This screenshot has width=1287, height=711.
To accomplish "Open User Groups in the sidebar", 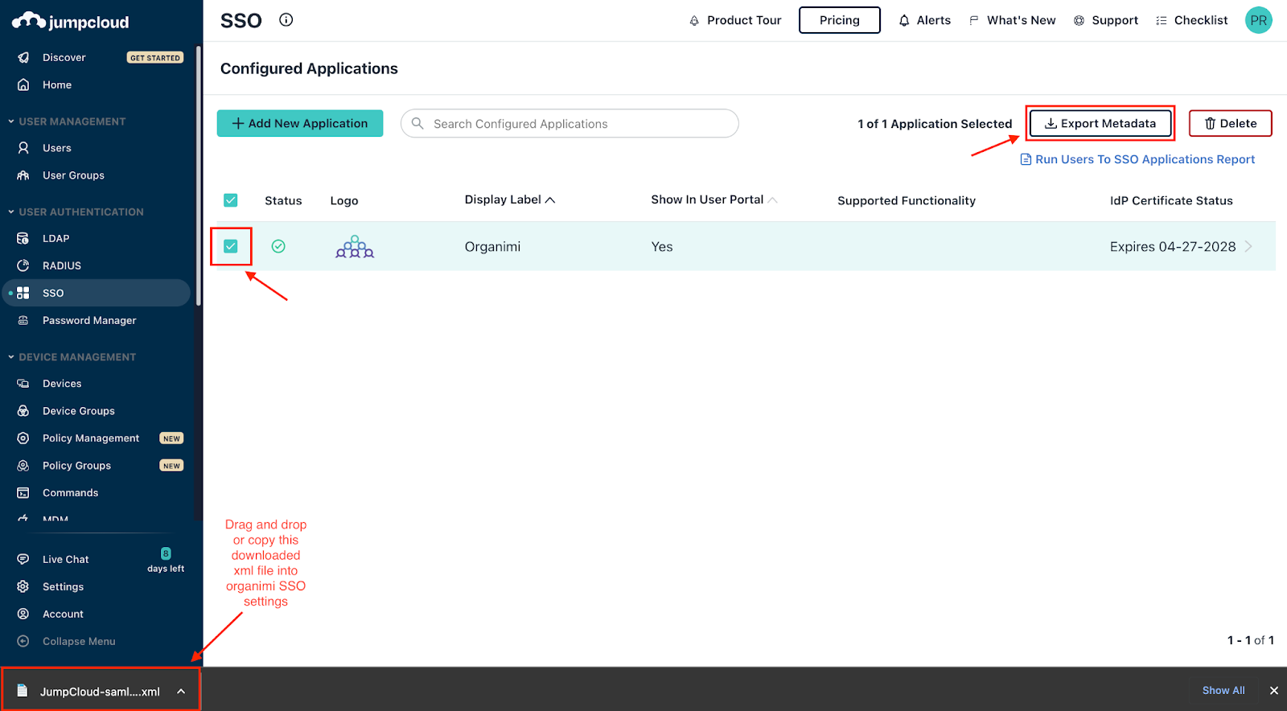I will click(73, 175).
